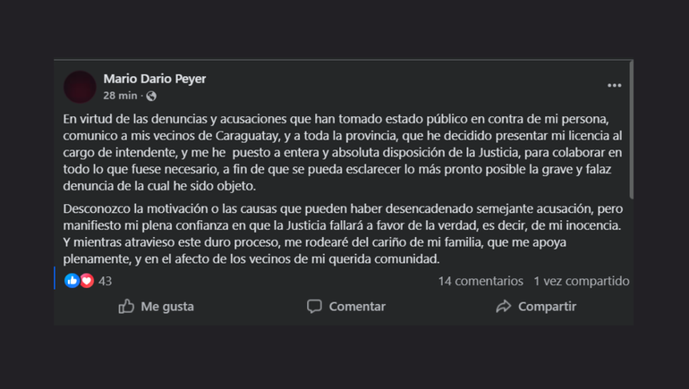Click the thumbs-up icon beside Me gusta
Viewport: 689px width, 389px height.
click(127, 307)
